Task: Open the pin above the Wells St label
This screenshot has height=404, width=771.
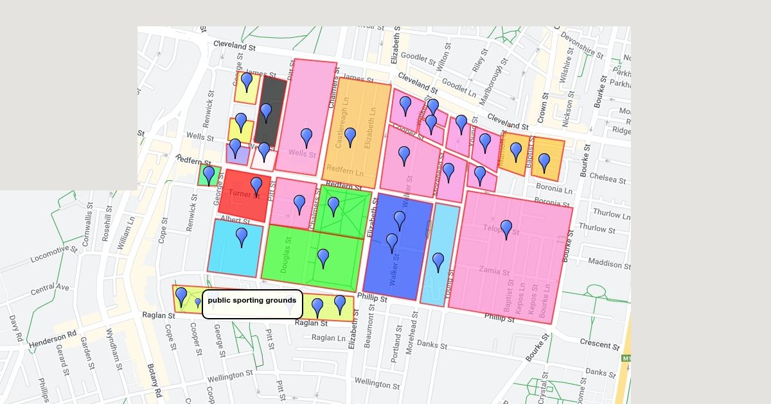Action: (x=306, y=137)
